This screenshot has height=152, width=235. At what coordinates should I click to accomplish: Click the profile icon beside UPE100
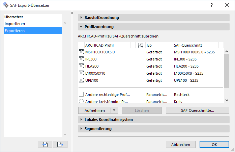pyautogui.click(x=81, y=80)
